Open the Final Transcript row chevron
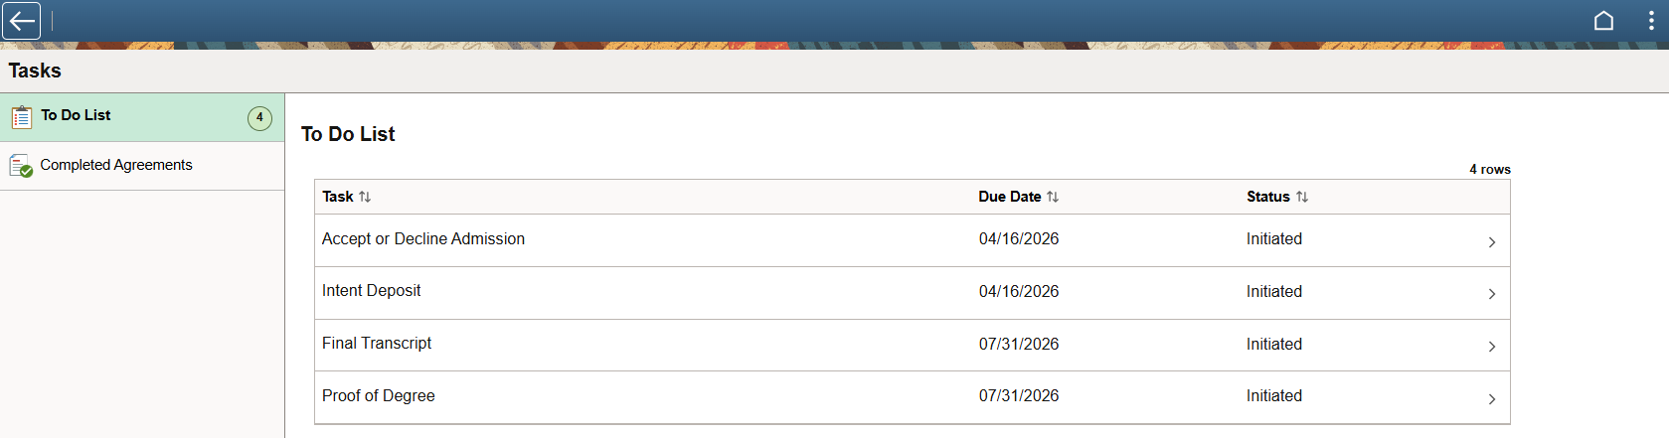This screenshot has height=438, width=1669. 1491,347
